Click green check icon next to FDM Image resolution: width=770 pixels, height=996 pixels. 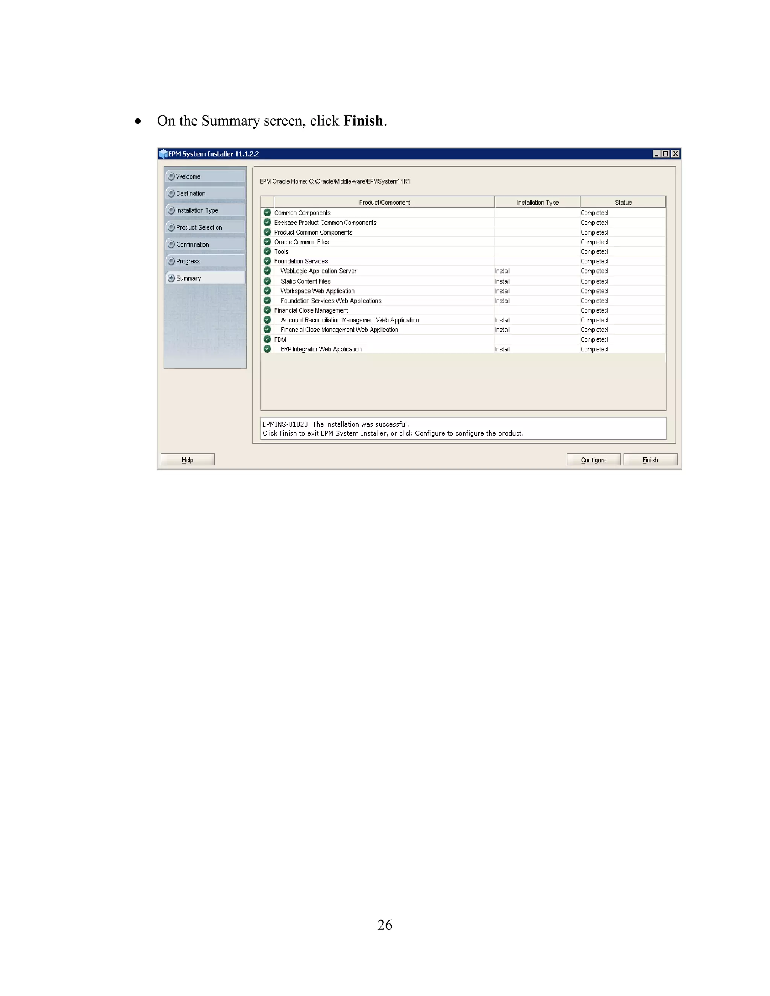(x=267, y=339)
